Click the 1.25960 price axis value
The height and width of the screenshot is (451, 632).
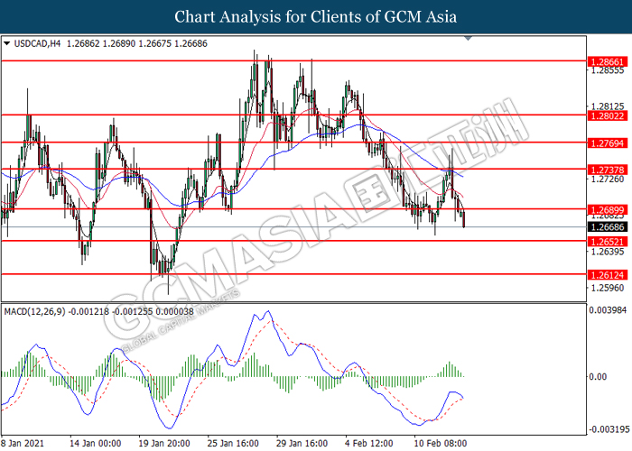click(608, 288)
